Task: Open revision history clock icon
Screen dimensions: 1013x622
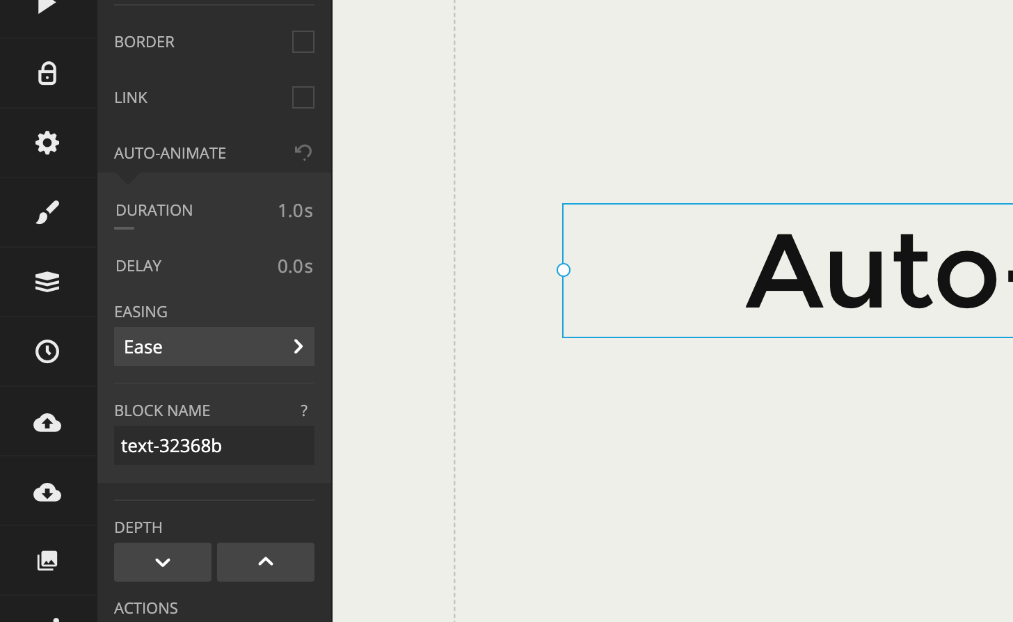Action: pos(47,351)
